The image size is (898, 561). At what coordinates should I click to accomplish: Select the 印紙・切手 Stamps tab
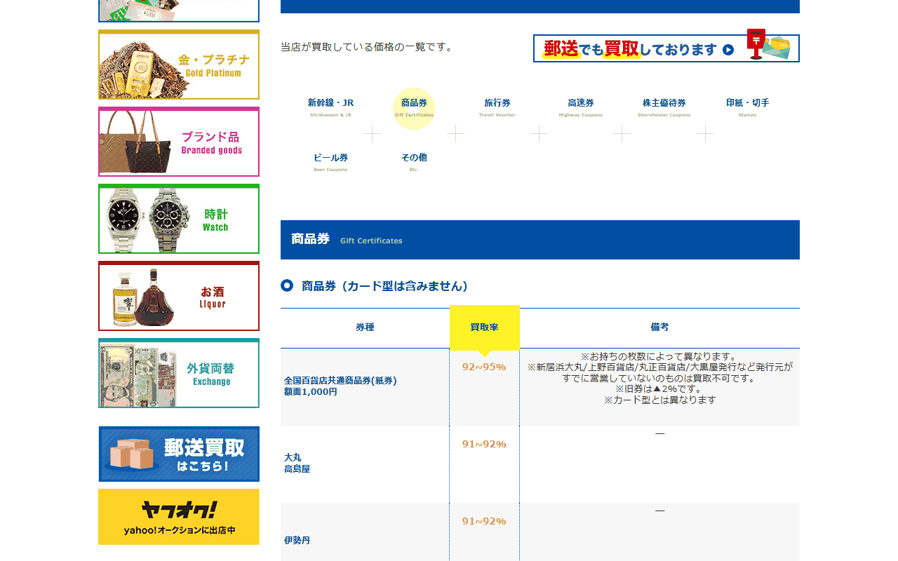click(x=747, y=107)
